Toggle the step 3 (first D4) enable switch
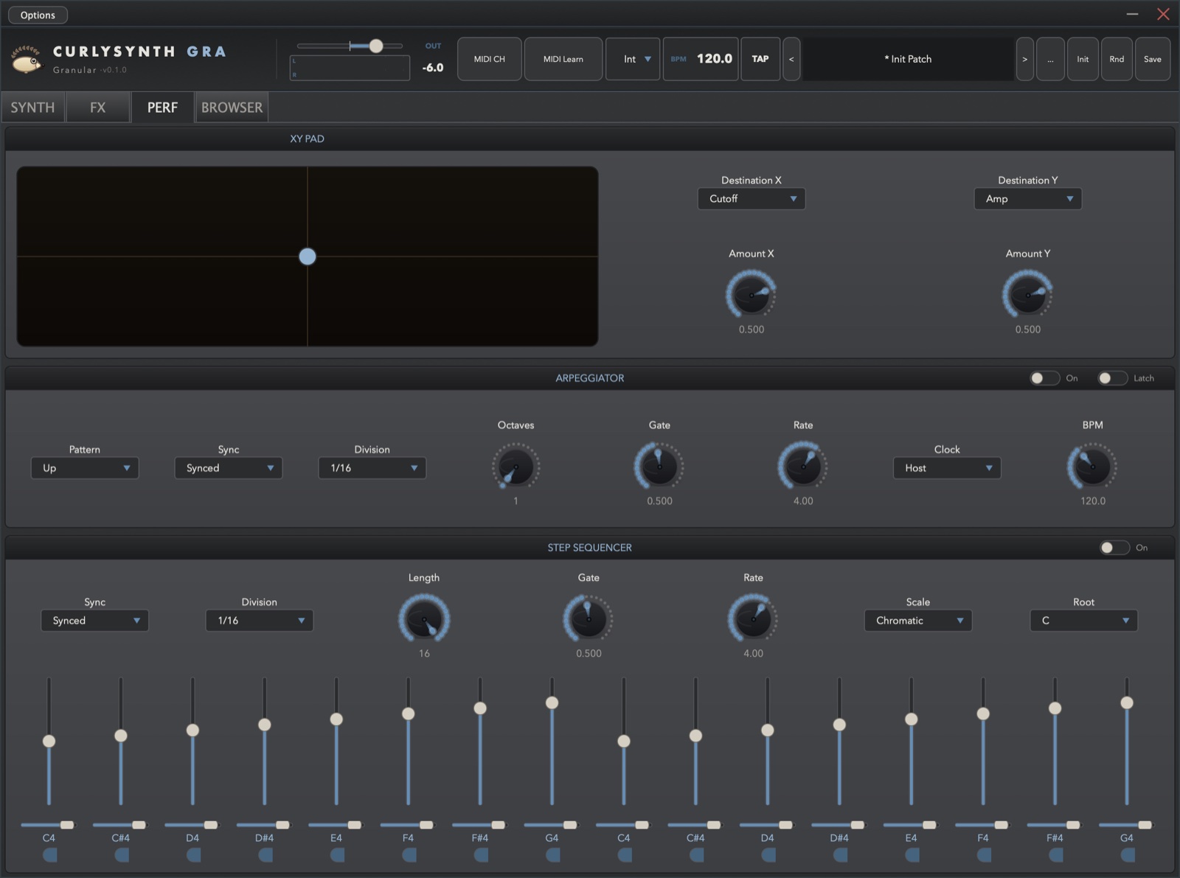 pos(193,855)
